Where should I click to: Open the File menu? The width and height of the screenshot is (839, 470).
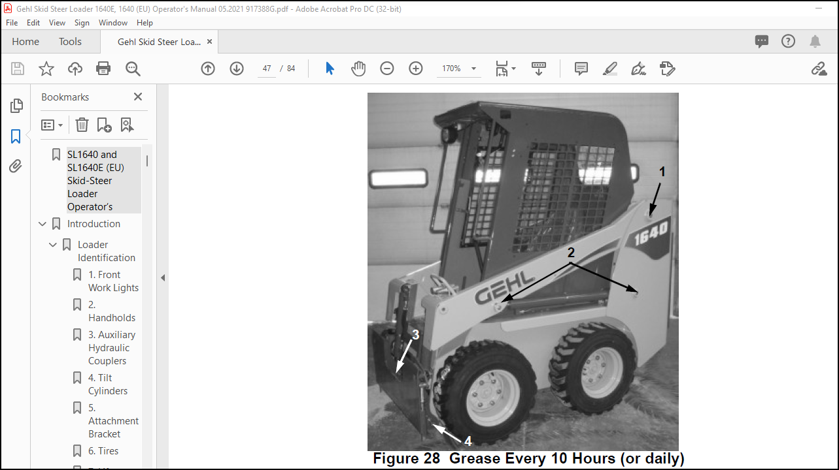(x=12, y=22)
